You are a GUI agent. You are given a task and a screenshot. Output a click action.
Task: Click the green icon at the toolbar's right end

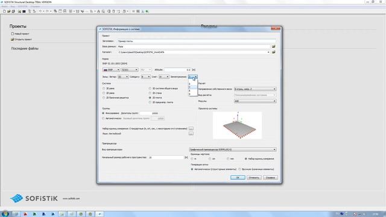coord(147,11)
